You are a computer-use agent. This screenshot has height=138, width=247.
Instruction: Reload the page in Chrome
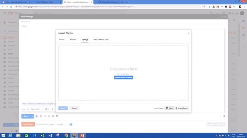click(11, 7)
